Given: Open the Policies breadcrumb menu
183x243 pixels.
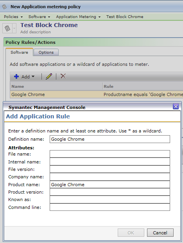Looking at the screenshot, I should click(x=13, y=17).
